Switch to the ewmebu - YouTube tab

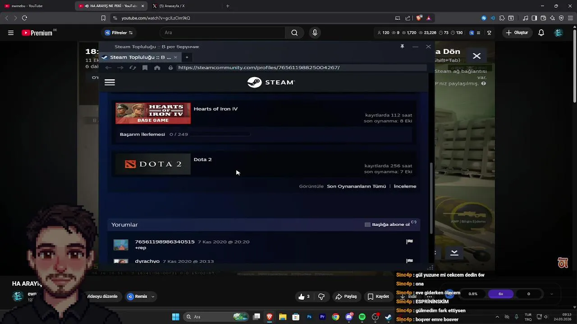point(36,6)
